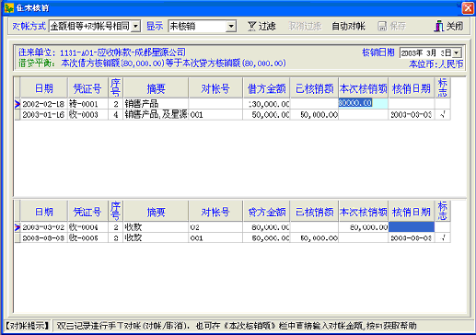Click the highlighted 80000.00 本次核销额 cell

(363, 103)
